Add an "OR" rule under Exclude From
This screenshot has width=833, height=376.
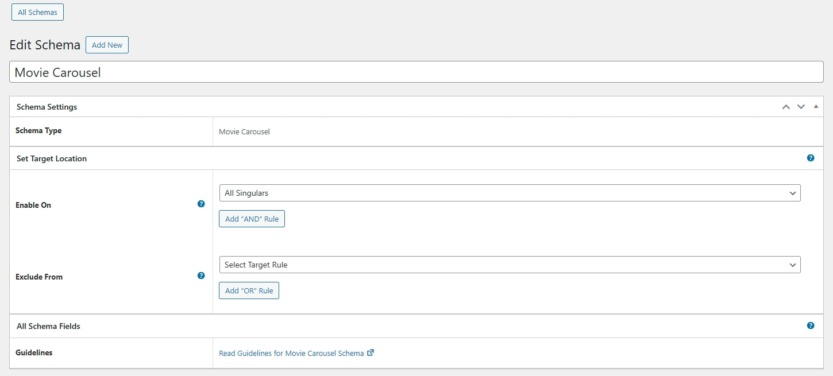click(249, 290)
